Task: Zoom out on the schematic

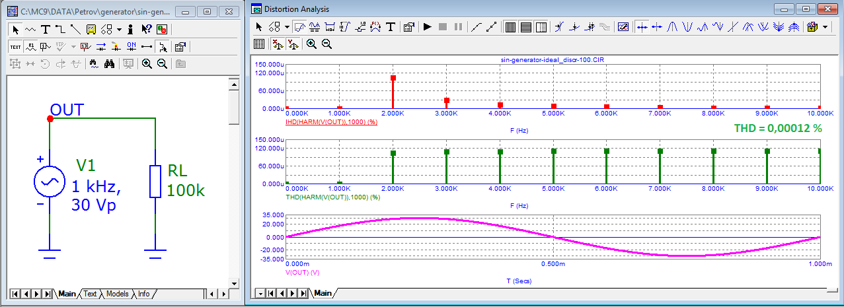Action: 162,64
